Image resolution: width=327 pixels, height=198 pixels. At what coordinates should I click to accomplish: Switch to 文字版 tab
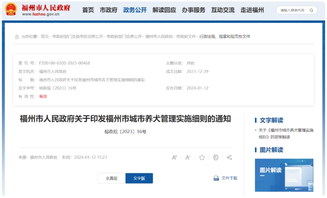click(x=139, y=178)
